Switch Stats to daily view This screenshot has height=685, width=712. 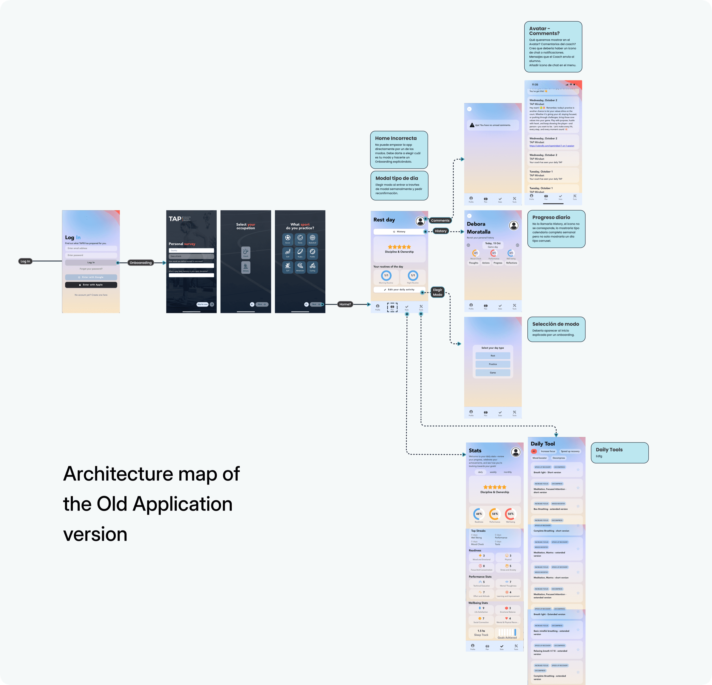481,472
